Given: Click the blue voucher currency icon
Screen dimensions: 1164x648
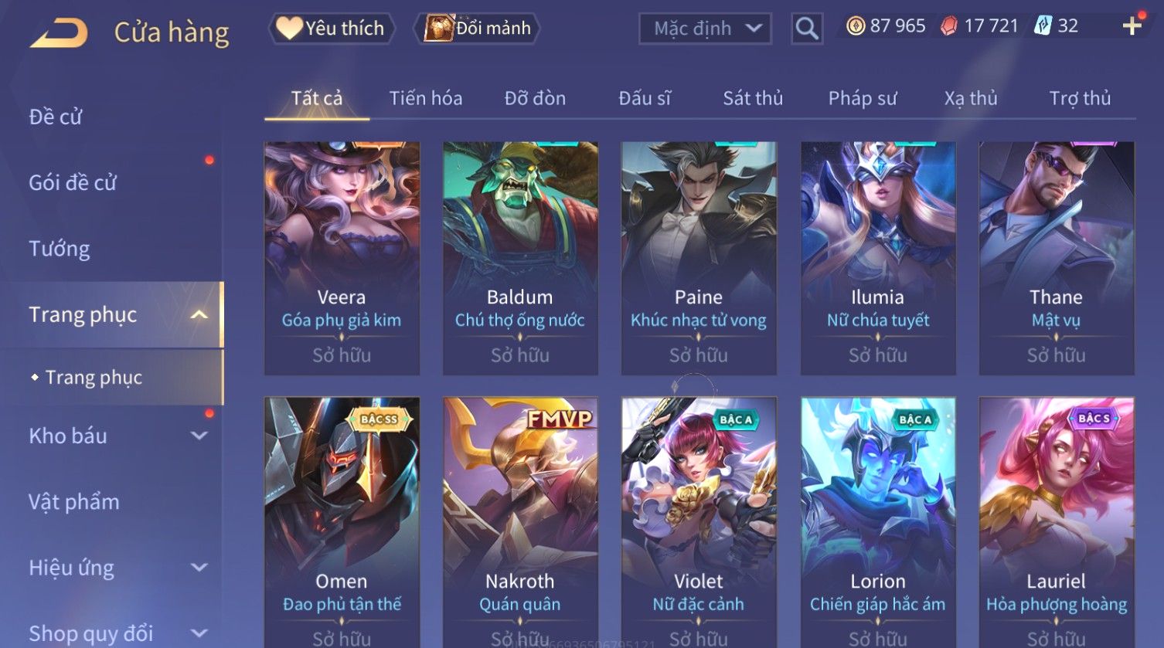Looking at the screenshot, I should [x=1043, y=26].
